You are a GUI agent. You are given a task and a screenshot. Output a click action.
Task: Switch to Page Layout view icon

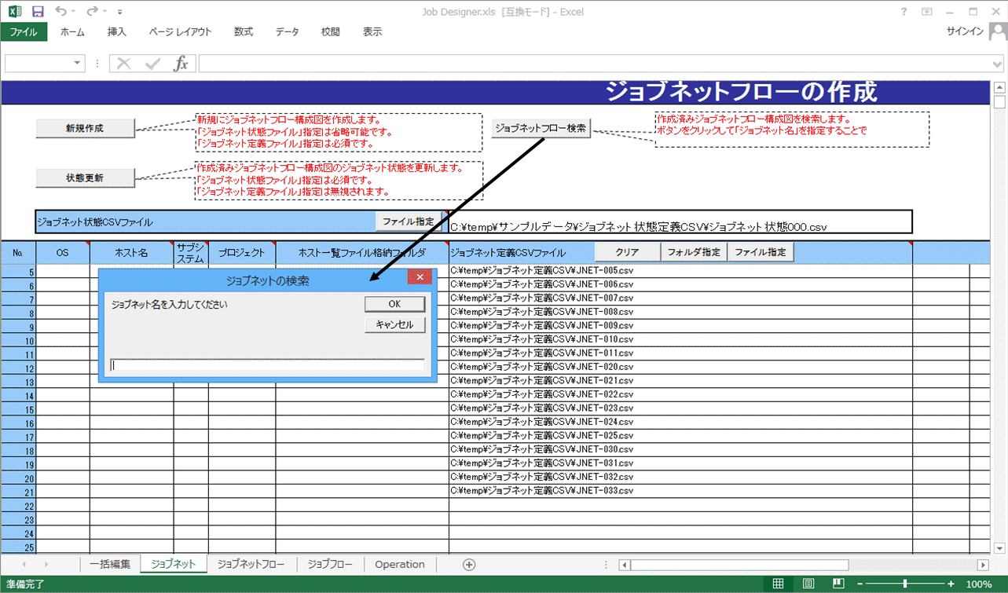coord(808,584)
